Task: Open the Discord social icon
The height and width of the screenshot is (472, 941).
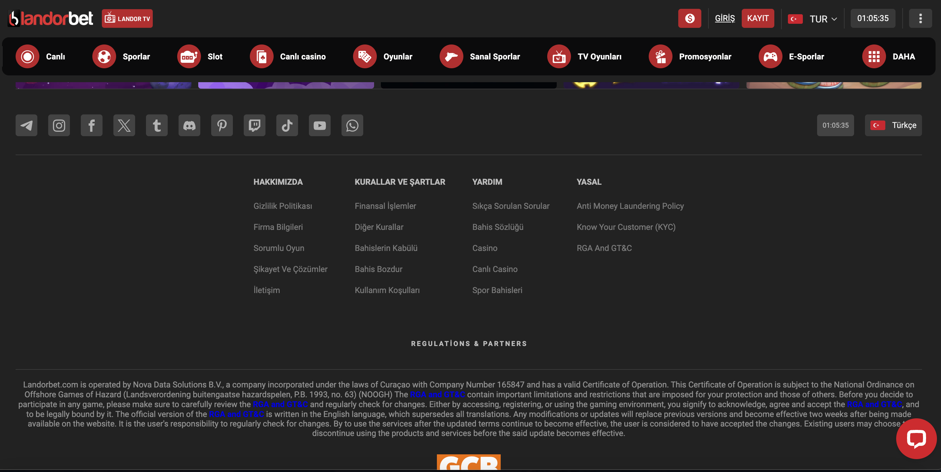Action: tap(189, 125)
